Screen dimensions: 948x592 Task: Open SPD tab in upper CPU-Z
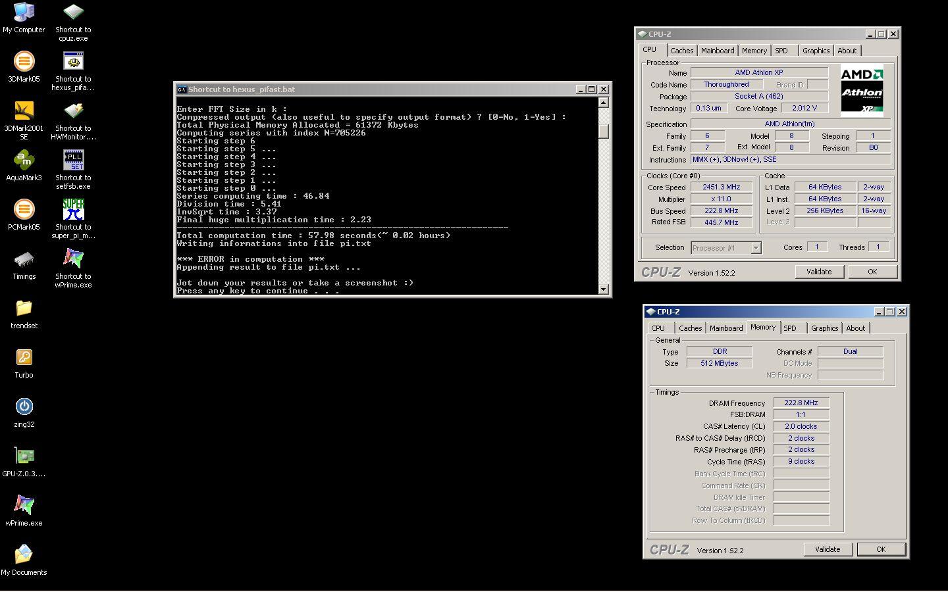coord(781,51)
